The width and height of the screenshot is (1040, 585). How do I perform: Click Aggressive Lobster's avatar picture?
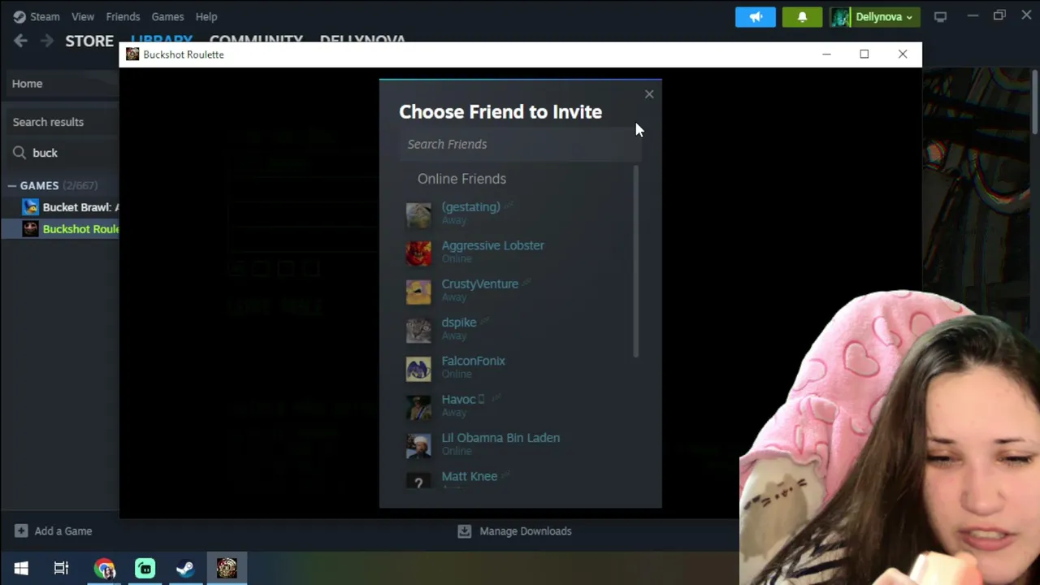coord(418,252)
